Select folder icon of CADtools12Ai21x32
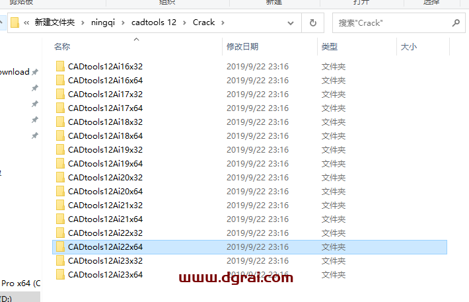The width and height of the screenshot is (469, 302). pyautogui.click(x=60, y=205)
